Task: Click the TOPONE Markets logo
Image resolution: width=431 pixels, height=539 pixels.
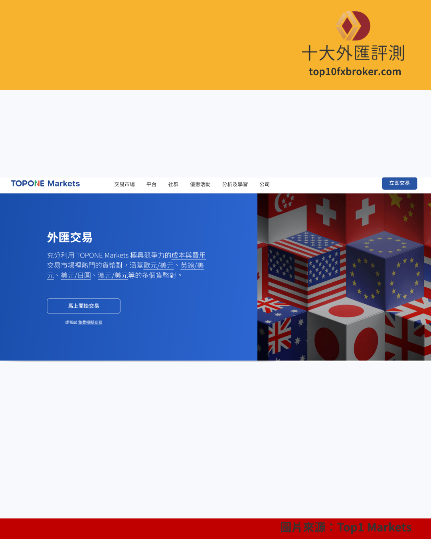Action: point(45,184)
